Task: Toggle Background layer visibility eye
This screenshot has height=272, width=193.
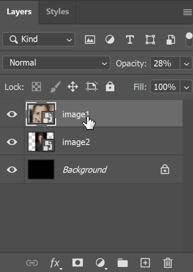Action: tap(12, 169)
